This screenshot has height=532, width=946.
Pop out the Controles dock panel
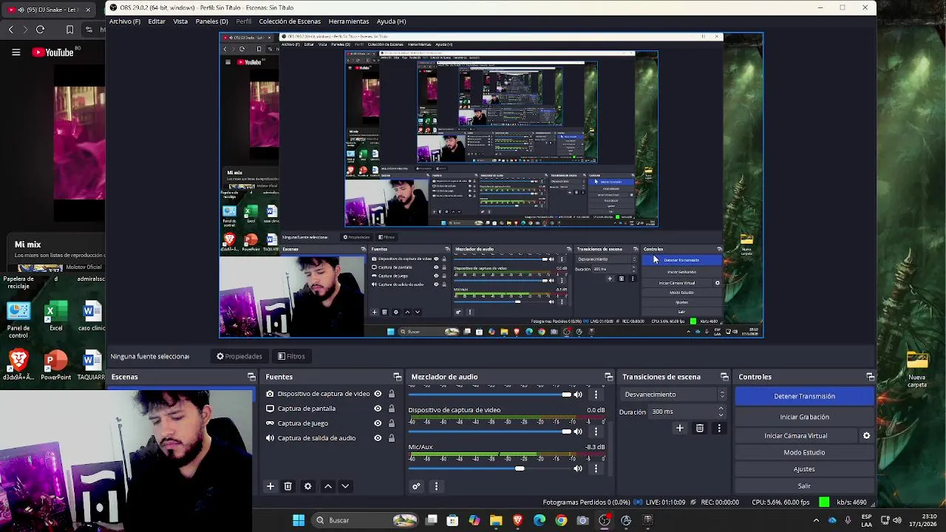coord(871,377)
